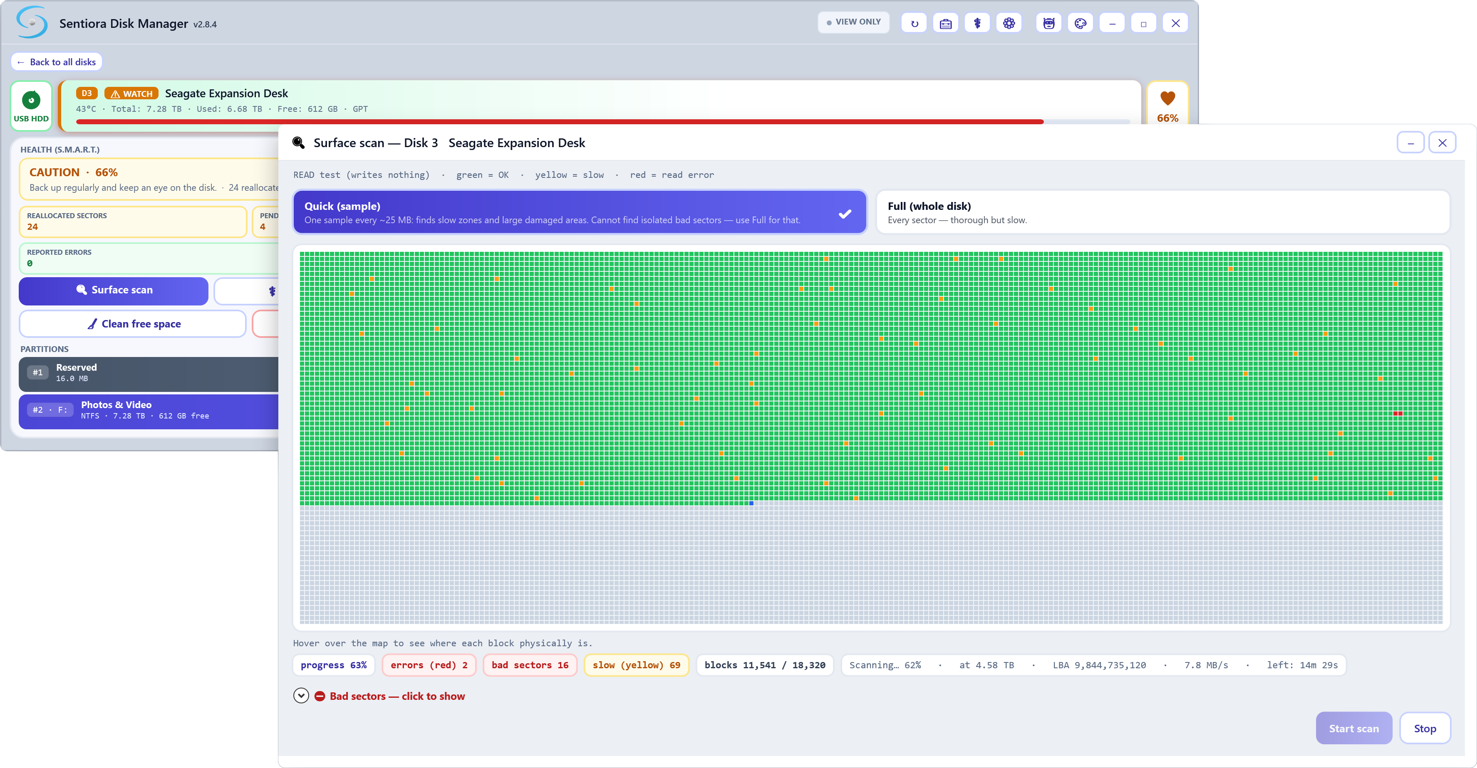Minimize the Surface scan dialog
The height and width of the screenshot is (768, 1477).
(1410, 143)
